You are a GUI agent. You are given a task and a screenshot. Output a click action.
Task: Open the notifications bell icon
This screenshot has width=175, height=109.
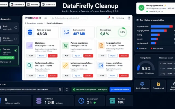(x=109, y=18)
